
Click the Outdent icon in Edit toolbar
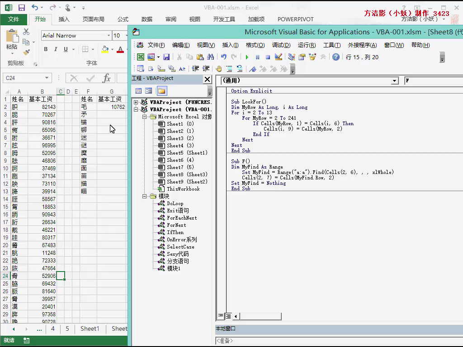pos(206,69)
